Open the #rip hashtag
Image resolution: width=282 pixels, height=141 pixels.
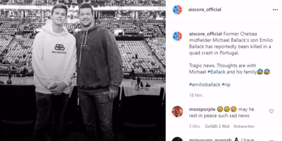point(226,85)
